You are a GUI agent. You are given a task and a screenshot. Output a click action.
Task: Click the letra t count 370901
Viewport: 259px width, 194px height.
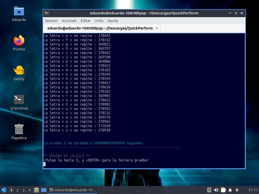point(104,104)
